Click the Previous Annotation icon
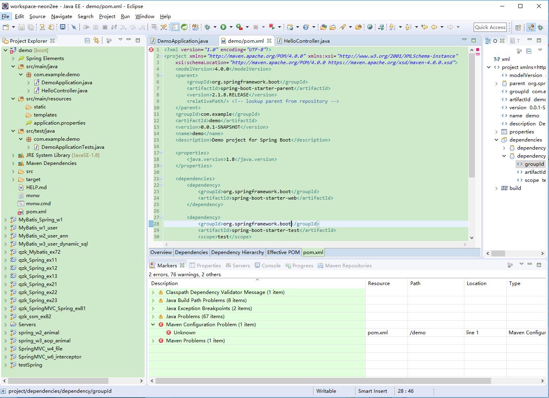The width and height of the screenshot is (549, 398). pos(408,27)
